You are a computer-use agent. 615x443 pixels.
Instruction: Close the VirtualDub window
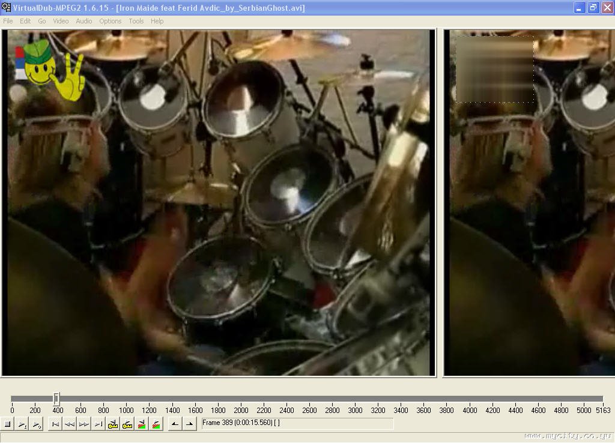click(x=608, y=8)
